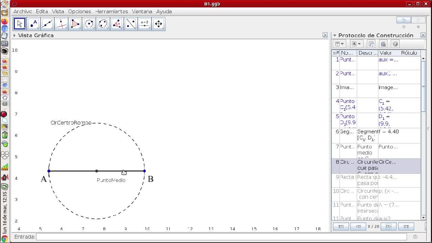Screen dimensions: 432x243
Task: Go to next construction step
Action: pyautogui.click(x=388, y=226)
